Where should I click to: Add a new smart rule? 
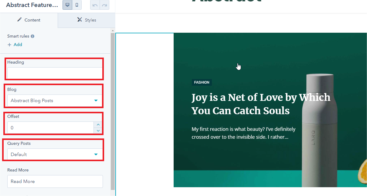coord(15,45)
